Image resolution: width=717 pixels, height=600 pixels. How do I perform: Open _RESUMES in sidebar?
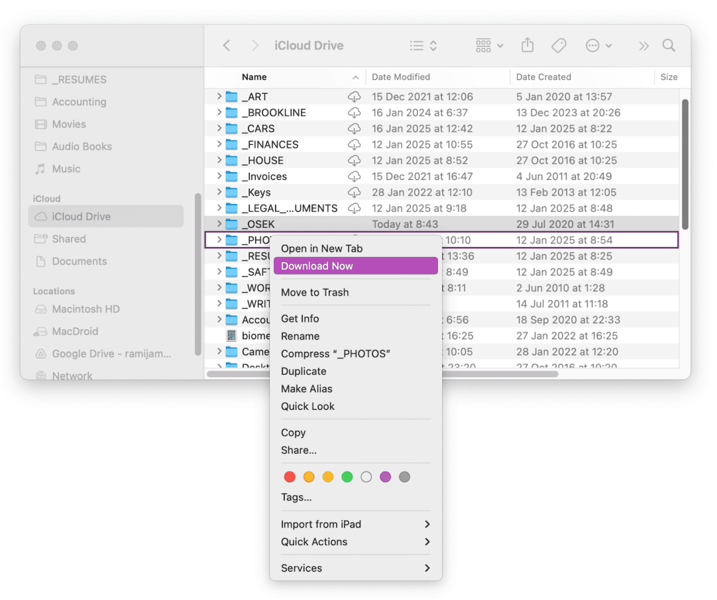pyautogui.click(x=106, y=79)
